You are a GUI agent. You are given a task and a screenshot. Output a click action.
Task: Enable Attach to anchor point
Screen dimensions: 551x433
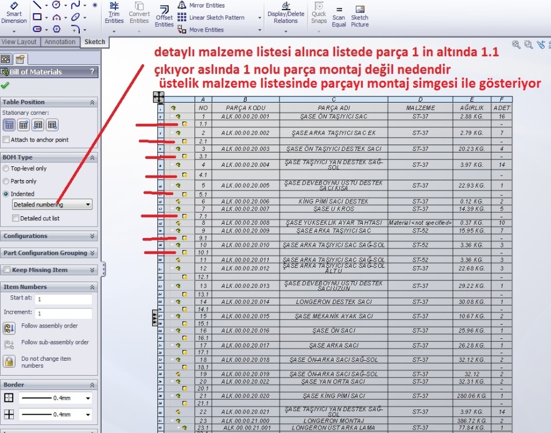[6, 140]
